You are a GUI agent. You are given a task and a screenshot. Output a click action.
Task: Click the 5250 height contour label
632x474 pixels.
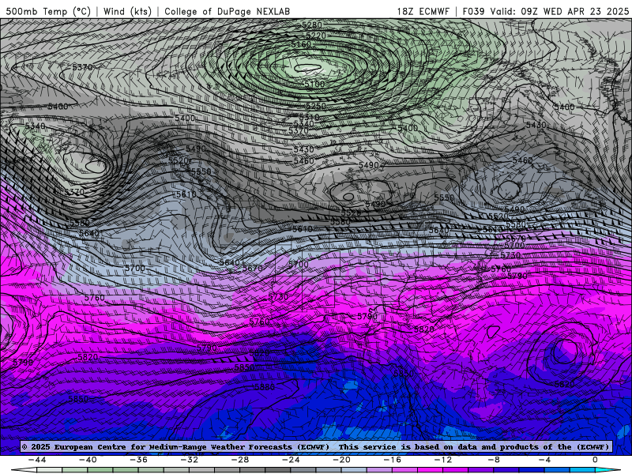click(315, 106)
